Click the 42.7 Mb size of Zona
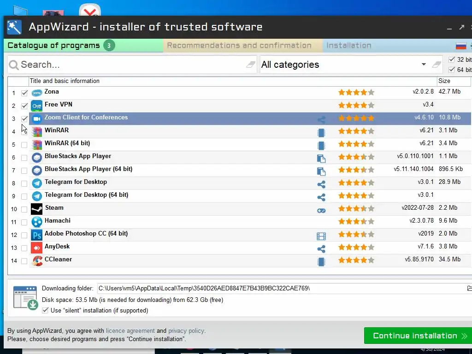 pyautogui.click(x=449, y=92)
